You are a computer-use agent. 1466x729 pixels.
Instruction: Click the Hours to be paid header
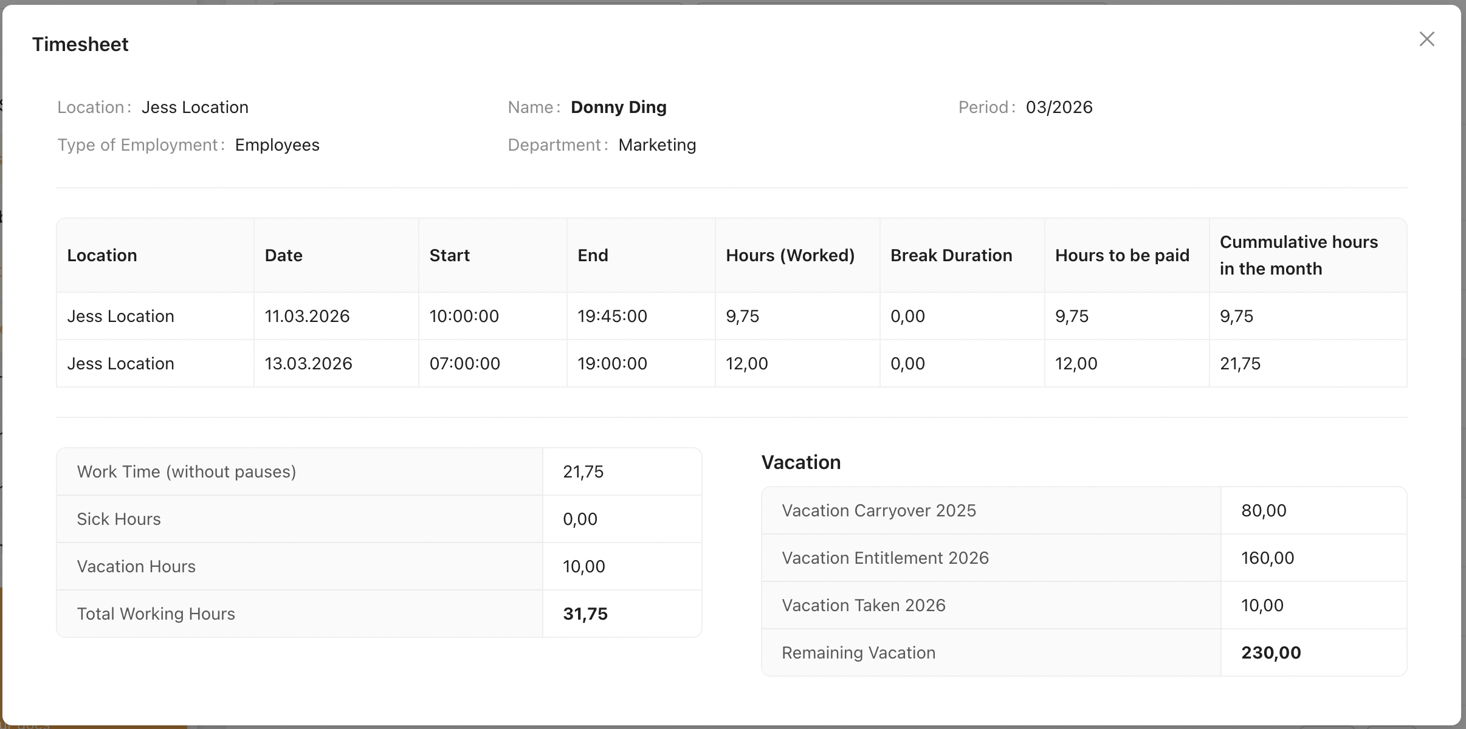coord(1121,256)
